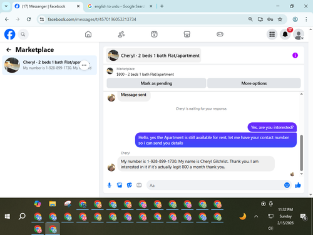This screenshot has height=235, width=313.
Task: Open Windows Start menu
Action: click(x=8, y=216)
